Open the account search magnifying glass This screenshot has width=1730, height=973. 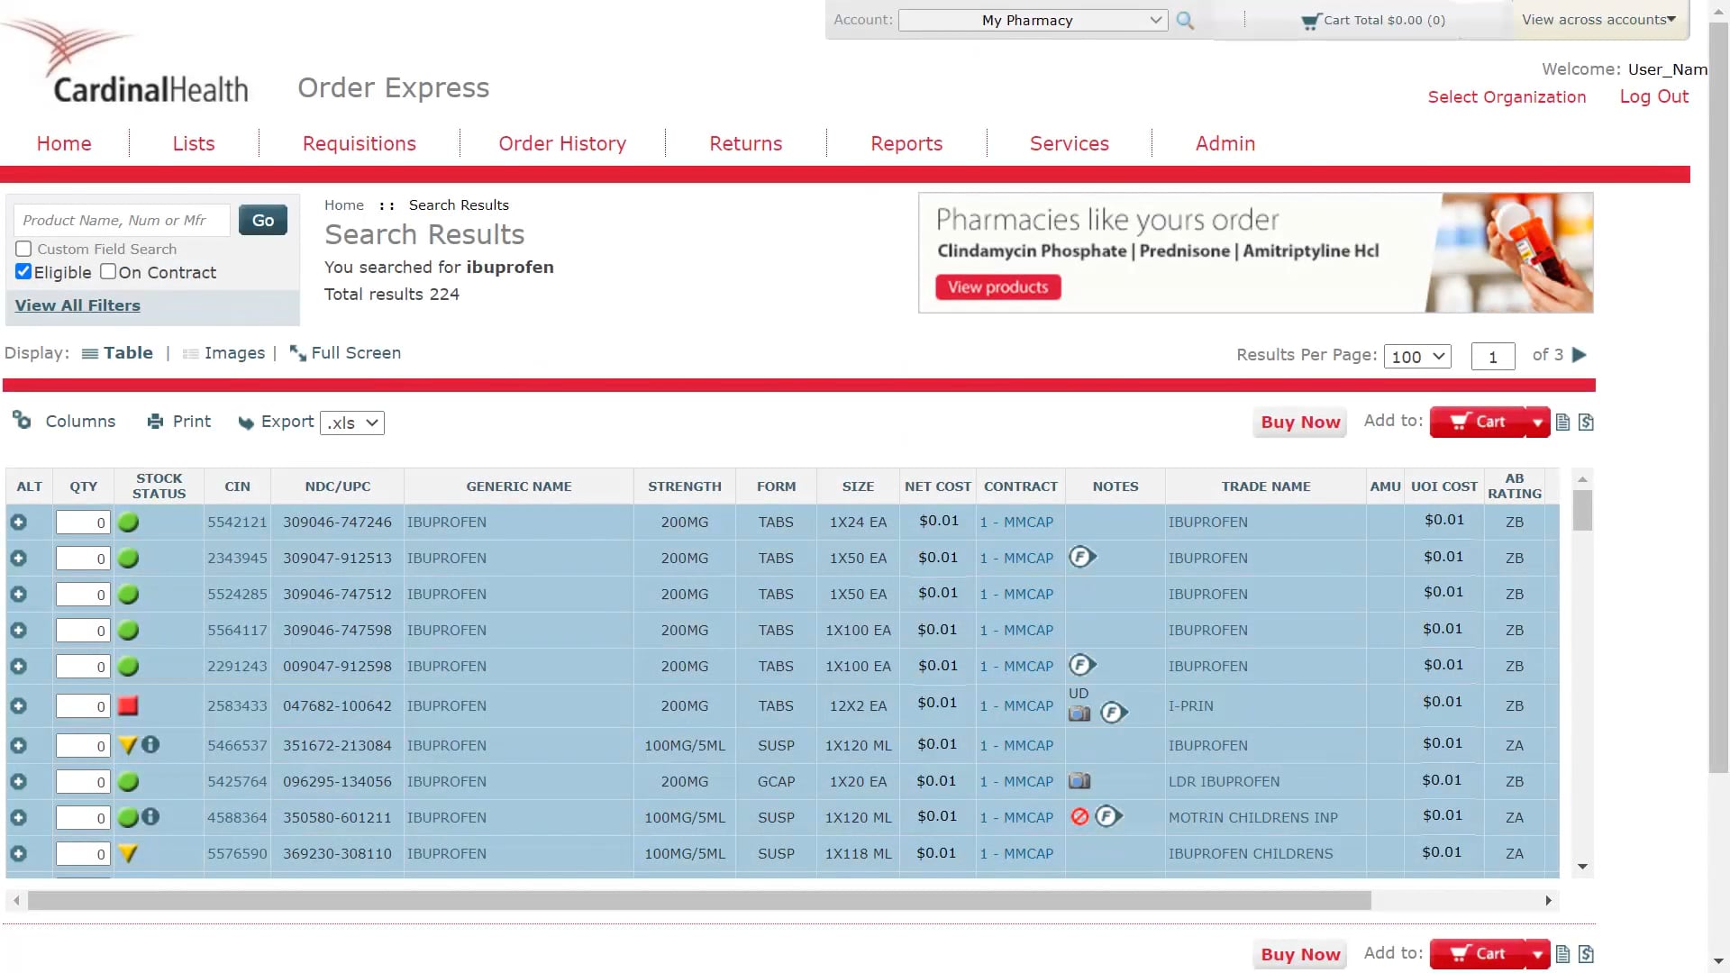[1185, 20]
